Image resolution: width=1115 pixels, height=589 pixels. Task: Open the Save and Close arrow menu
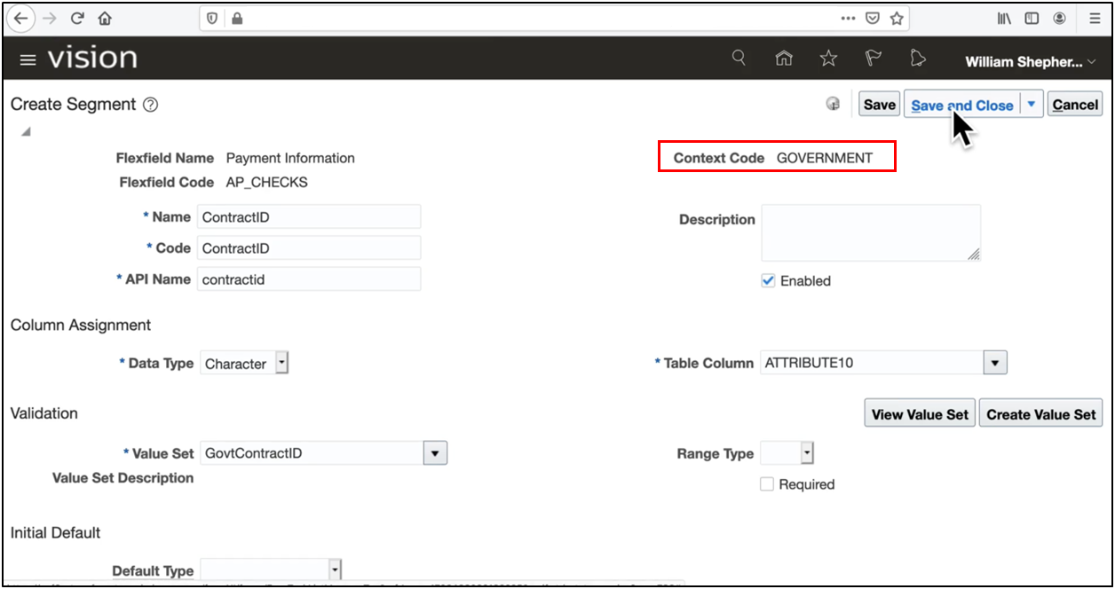click(1032, 105)
